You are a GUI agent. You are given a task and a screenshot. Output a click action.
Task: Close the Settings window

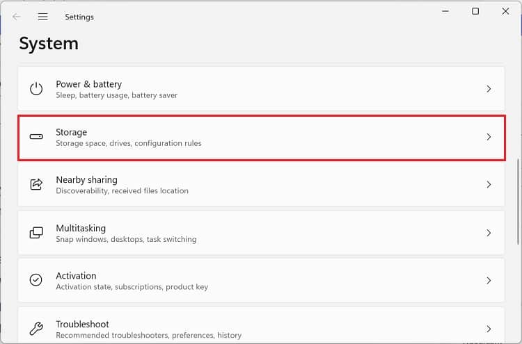505,11
